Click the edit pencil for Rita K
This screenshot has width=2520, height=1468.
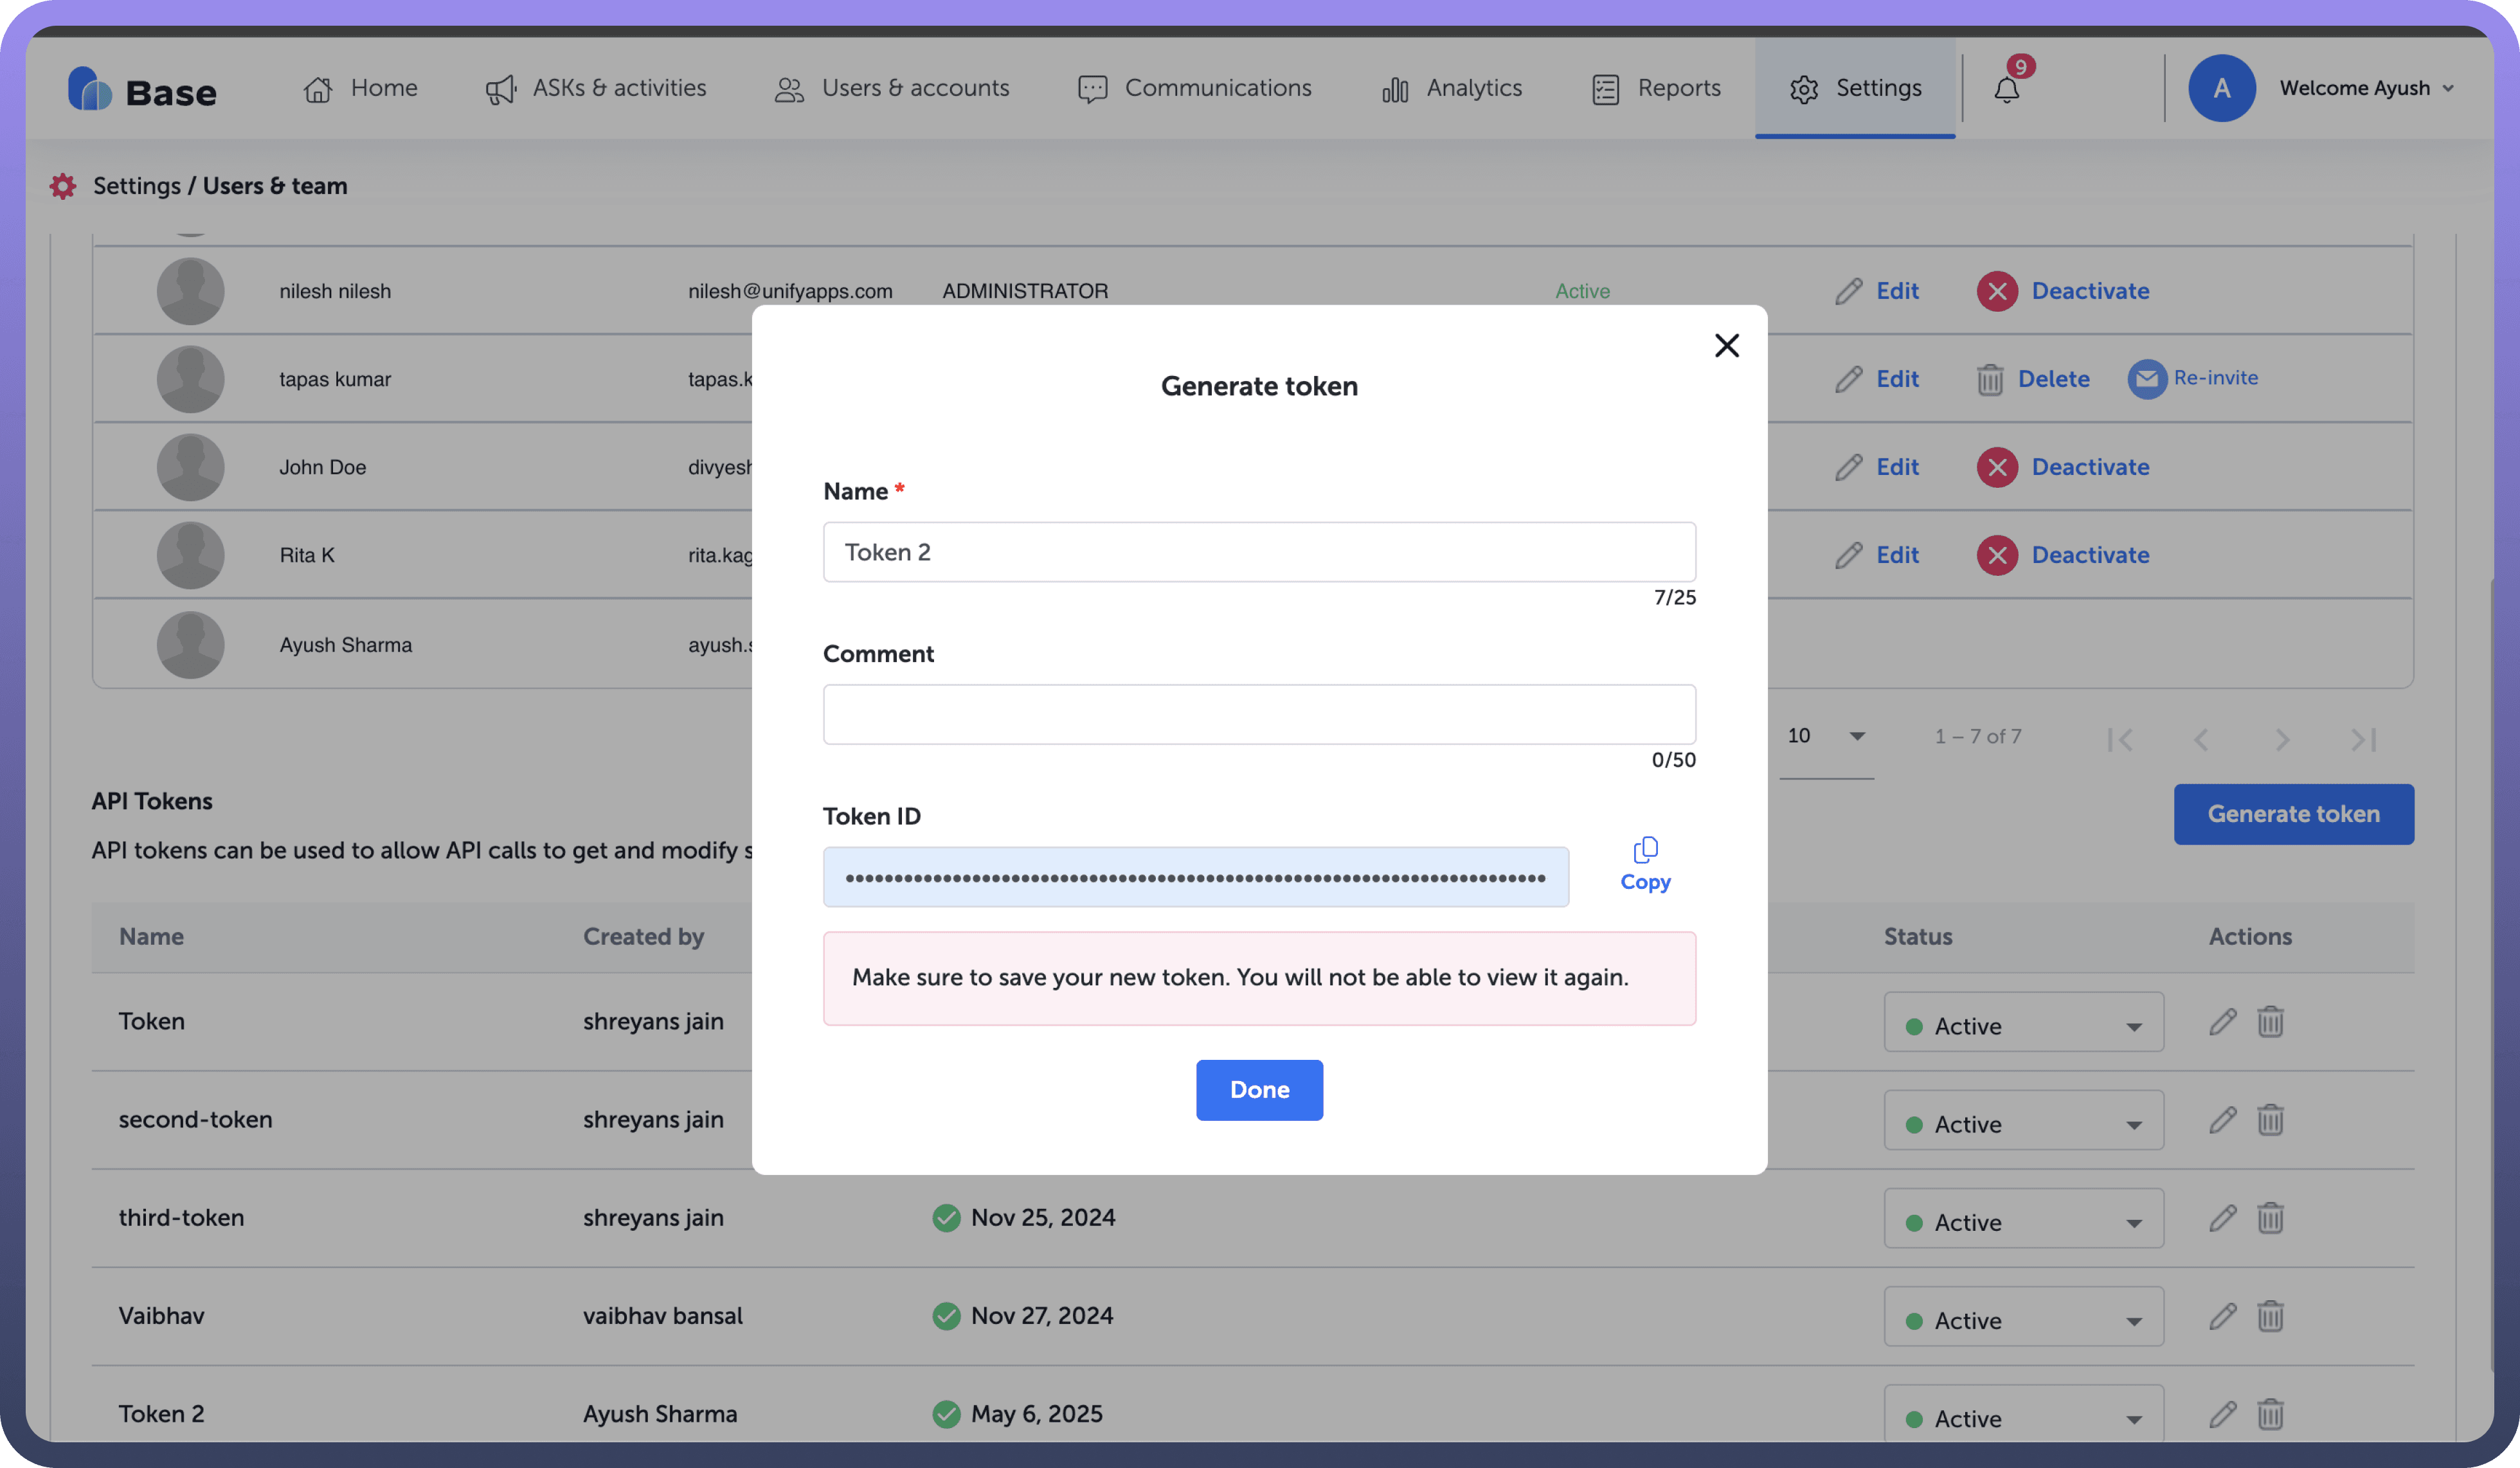[1849, 556]
